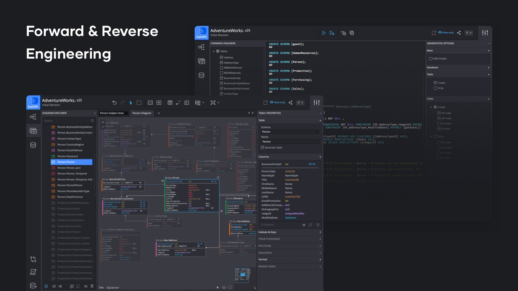Expand the Indexes & Keys section
Viewport: 518px width, 291px height.
[x=290, y=232]
